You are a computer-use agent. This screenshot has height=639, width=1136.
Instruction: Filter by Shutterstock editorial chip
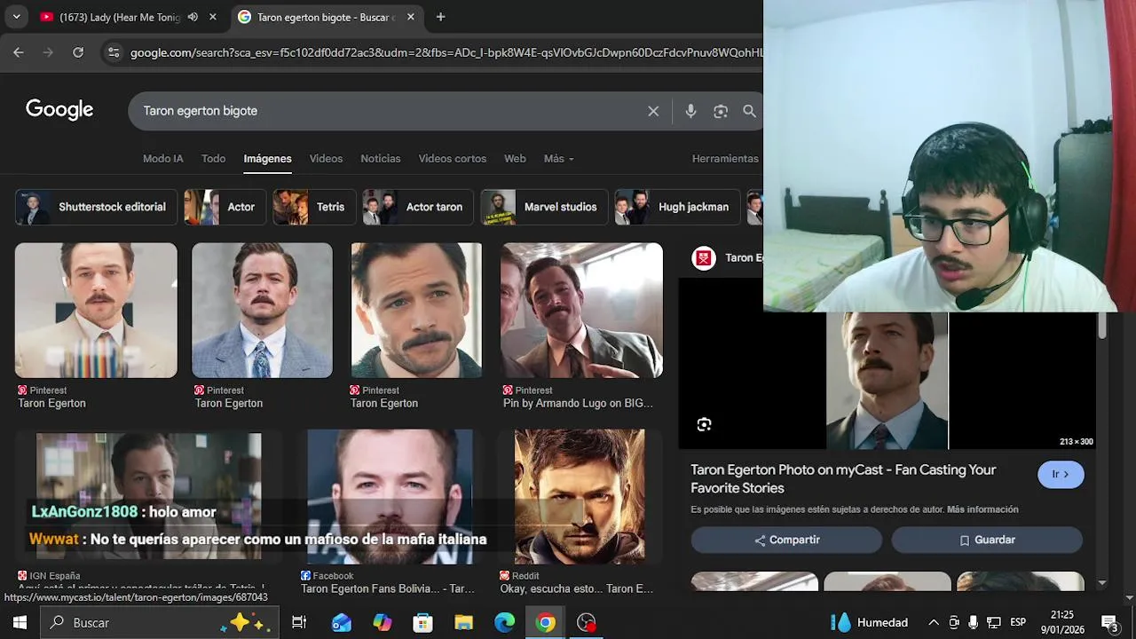[95, 207]
